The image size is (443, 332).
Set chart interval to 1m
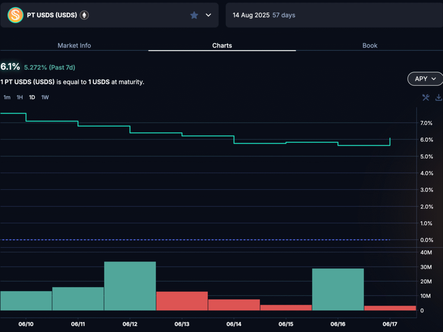[x=7, y=97]
